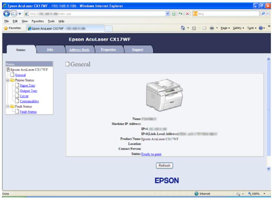This screenshot has height=198, width=272.
Task: Open the Output Tray link
Action: tap(28, 91)
